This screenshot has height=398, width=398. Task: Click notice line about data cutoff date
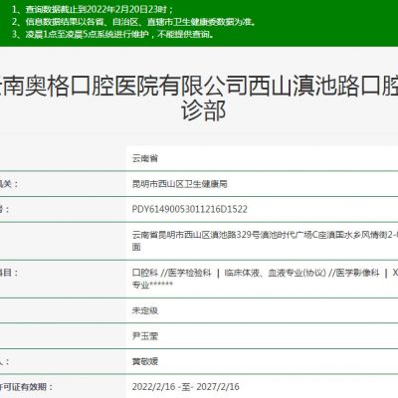93,9
